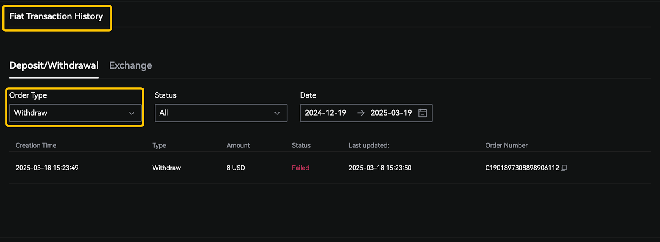Click the end date 2025-03-19 field
Screen dimensions: 660x242
point(391,113)
